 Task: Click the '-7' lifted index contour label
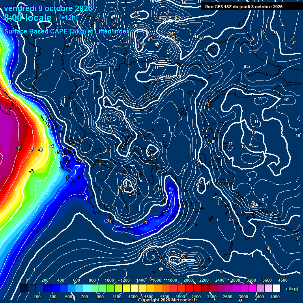(31, 150)
